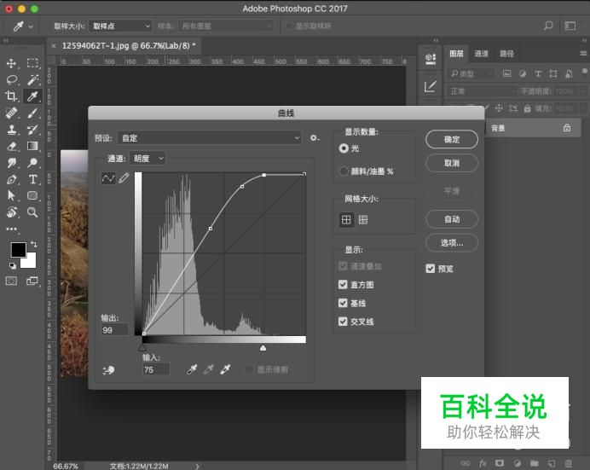Viewport: 590px width, 470px height.
Task: Select the Clone Stamp tool
Action: point(11,130)
